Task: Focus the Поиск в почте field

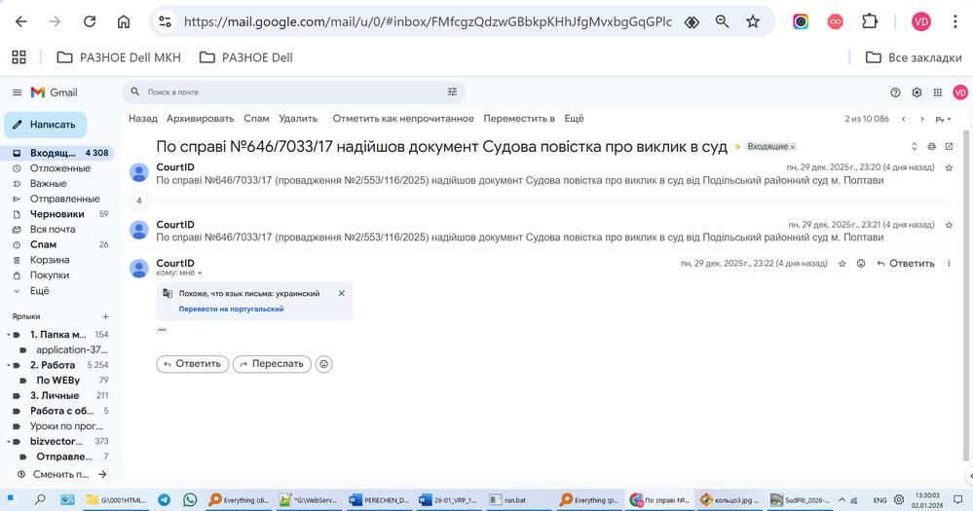Action: (291, 91)
